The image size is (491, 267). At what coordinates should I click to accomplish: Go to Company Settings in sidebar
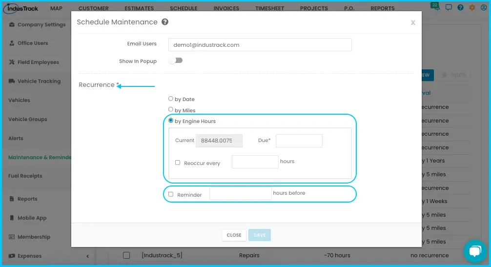[x=41, y=24]
